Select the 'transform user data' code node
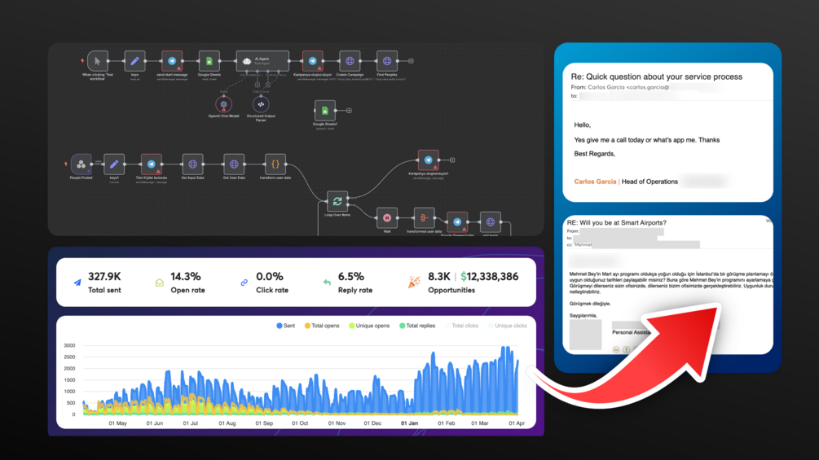Viewport: 819px width, 460px height. tap(275, 164)
